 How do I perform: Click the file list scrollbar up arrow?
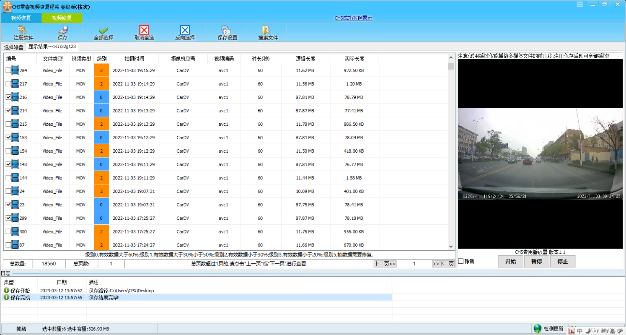[451, 57]
